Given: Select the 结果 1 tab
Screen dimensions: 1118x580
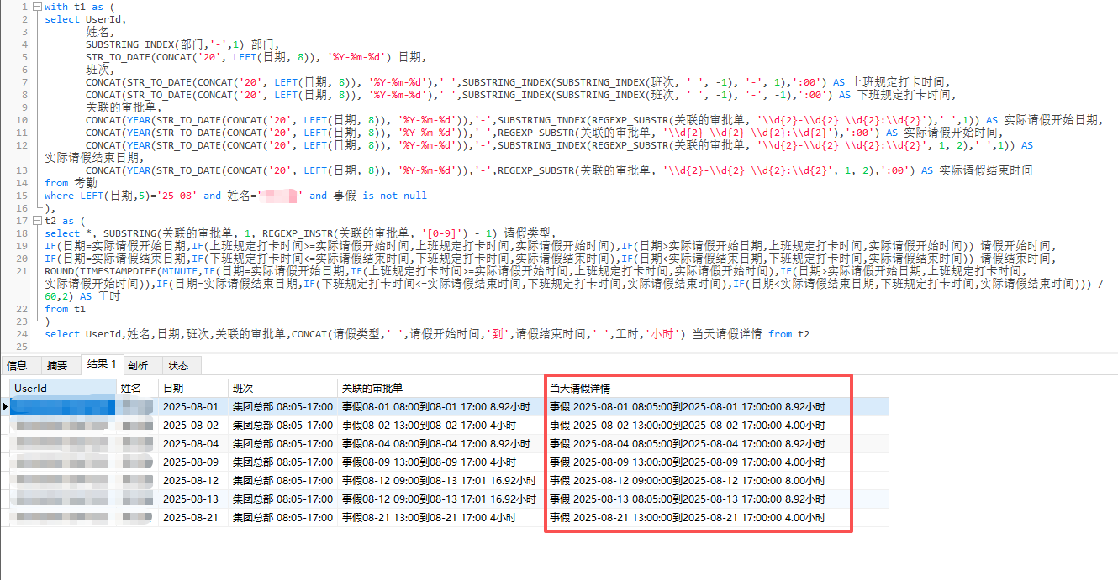Looking at the screenshot, I should click(x=102, y=364).
